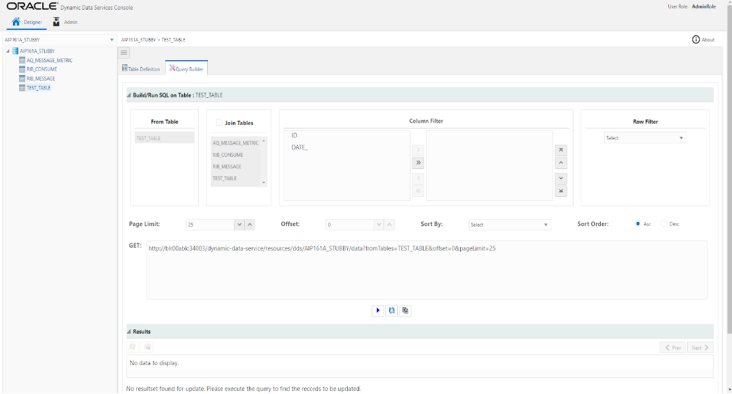Viewport: 732px width, 394px height.
Task: Copy the GET URL using the copy icon
Action: click(x=405, y=310)
